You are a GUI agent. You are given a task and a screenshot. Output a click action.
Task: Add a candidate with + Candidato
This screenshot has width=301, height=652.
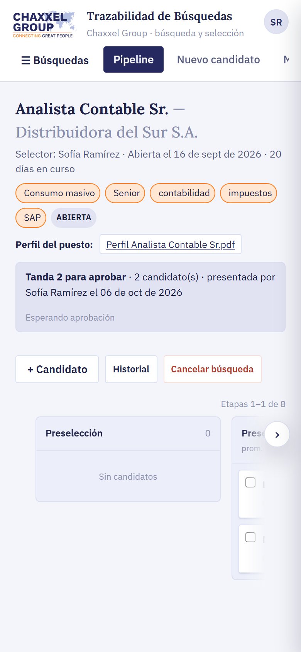pyautogui.click(x=57, y=369)
